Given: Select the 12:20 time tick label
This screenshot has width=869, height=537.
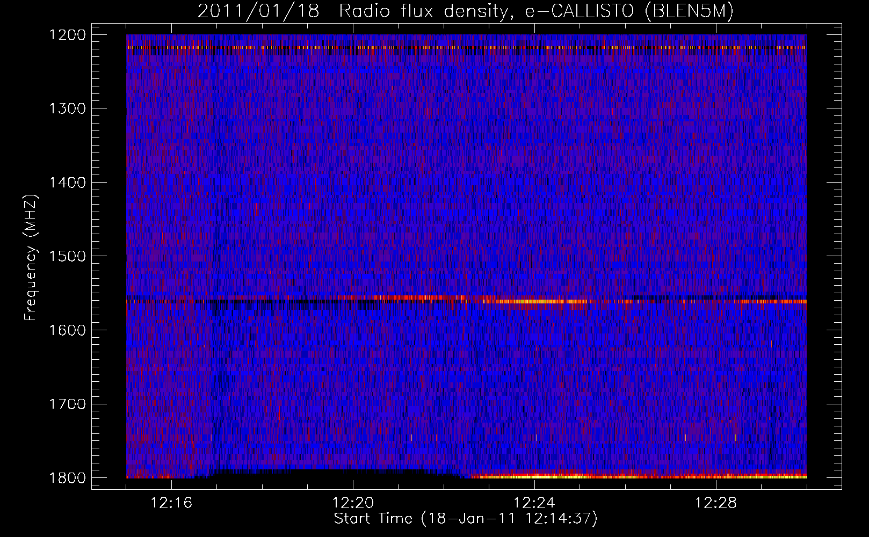Looking at the screenshot, I should tap(353, 503).
